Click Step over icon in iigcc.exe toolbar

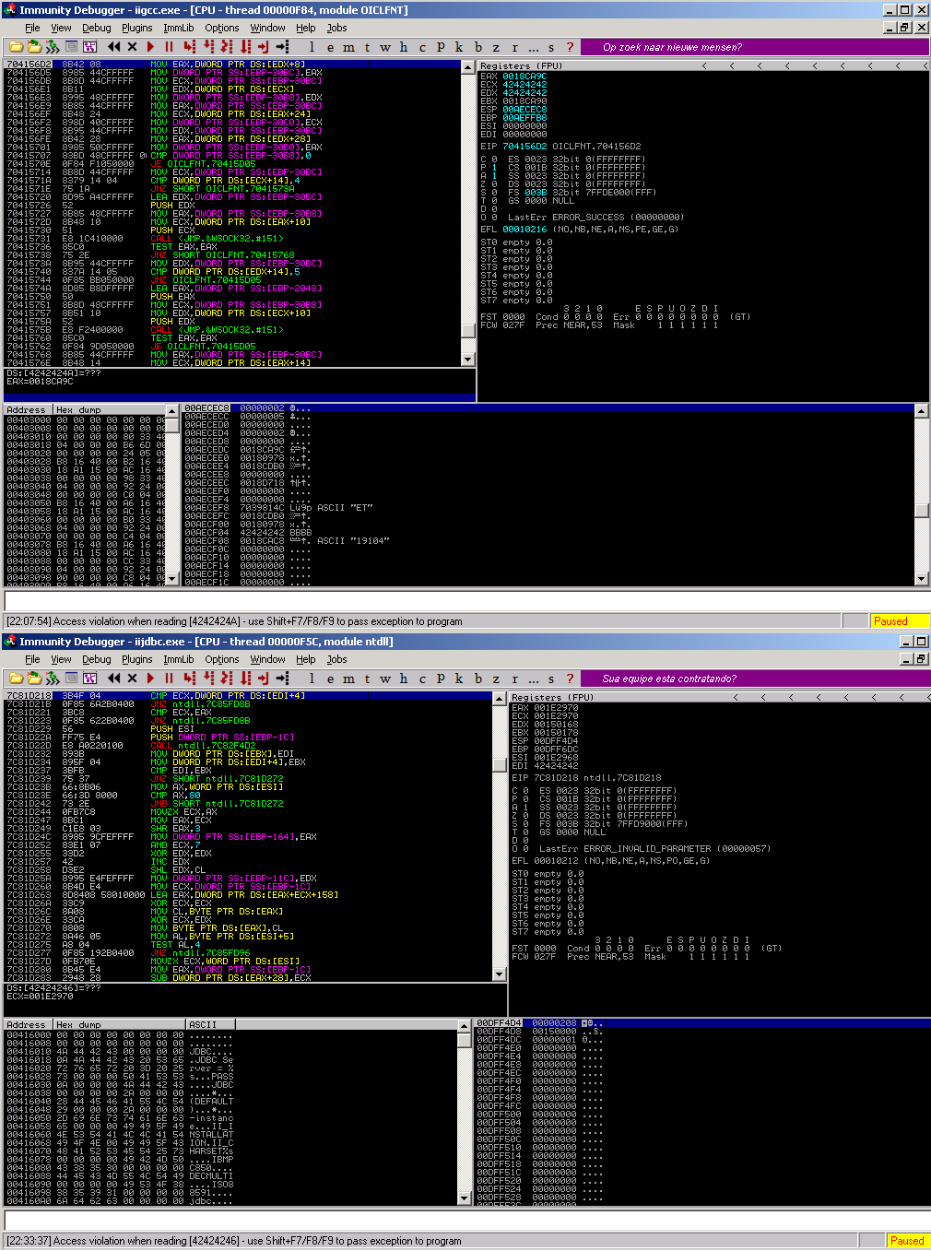208,47
